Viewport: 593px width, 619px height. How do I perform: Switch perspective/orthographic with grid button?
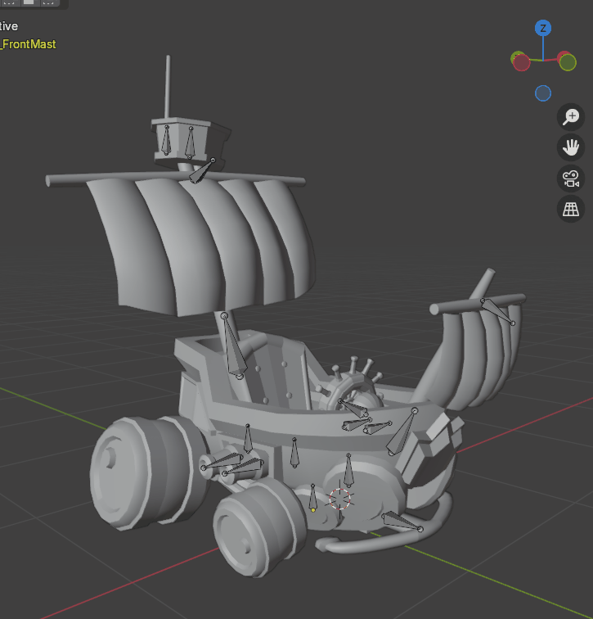click(571, 210)
